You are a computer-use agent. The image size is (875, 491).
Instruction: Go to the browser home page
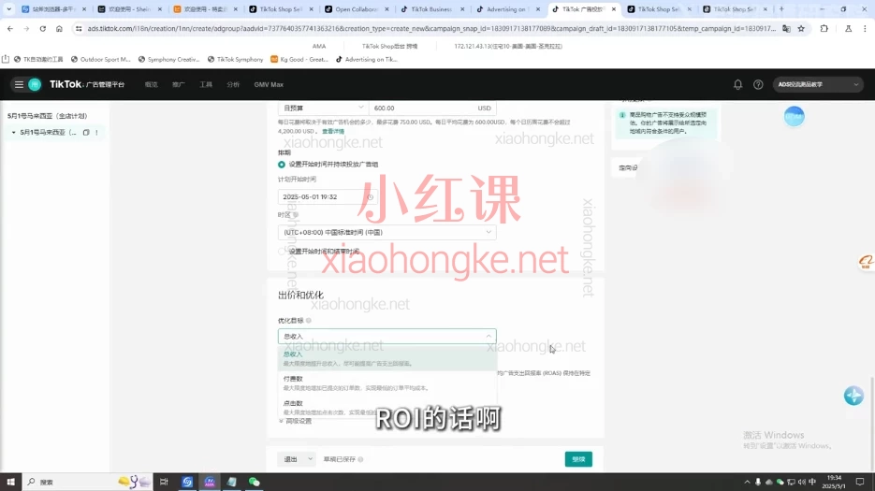pos(59,28)
